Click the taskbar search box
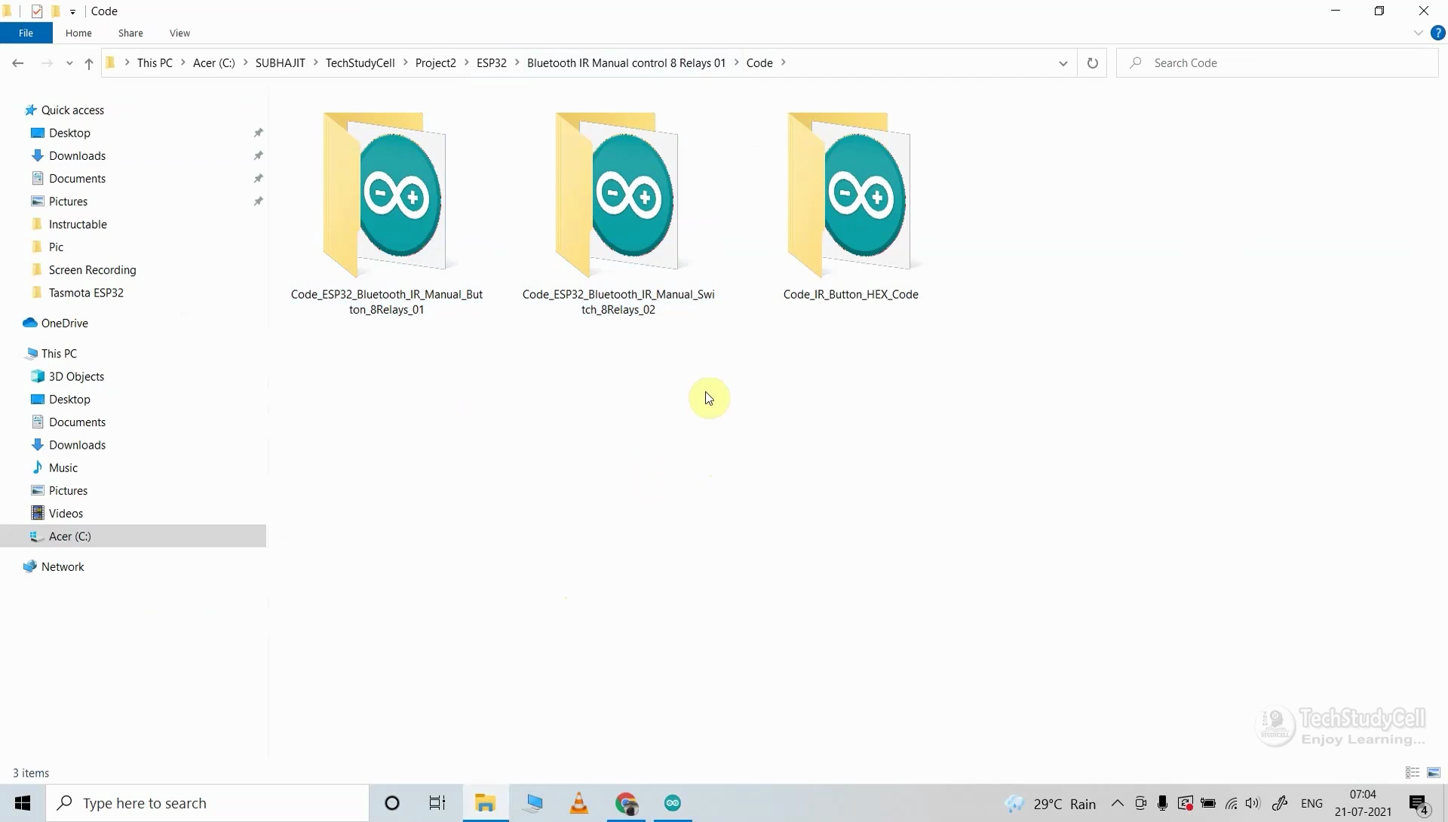The width and height of the screenshot is (1448, 822). [207, 803]
